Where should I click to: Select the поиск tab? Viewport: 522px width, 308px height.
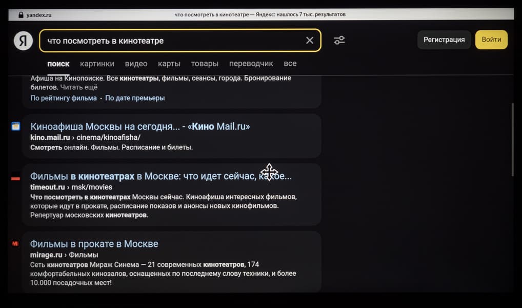(x=58, y=64)
